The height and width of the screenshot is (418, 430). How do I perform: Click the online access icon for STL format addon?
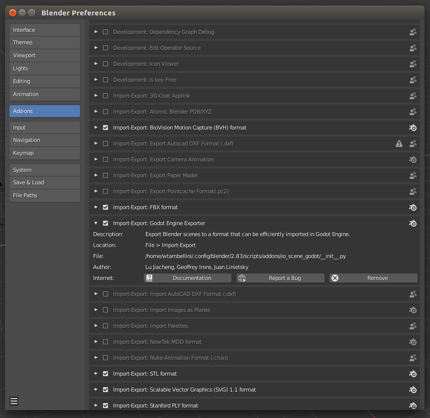pos(413,374)
